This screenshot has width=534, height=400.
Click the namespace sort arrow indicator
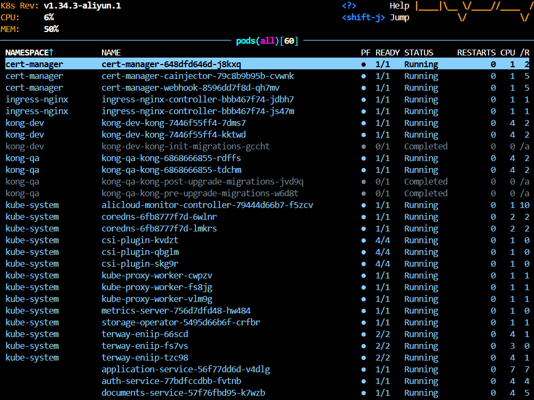pos(51,52)
